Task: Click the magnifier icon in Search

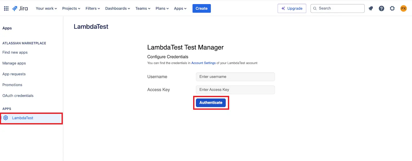Action: pyautogui.click(x=315, y=9)
